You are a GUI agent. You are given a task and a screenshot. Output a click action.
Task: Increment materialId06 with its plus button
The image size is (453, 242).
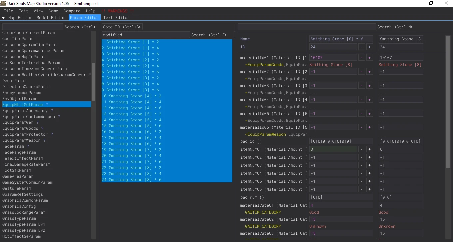tap(369, 127)
